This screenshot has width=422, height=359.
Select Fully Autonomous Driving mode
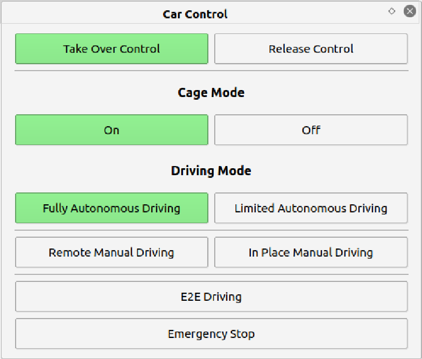click(112, 208)
